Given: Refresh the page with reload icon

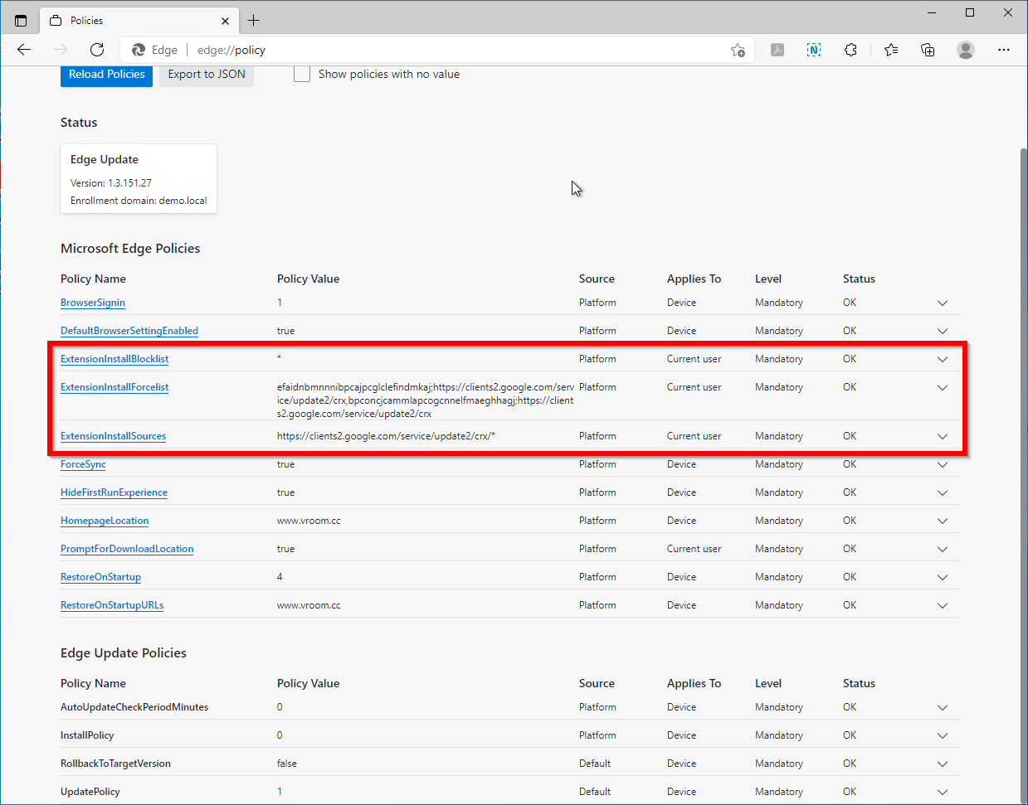Looking at the screenshot, I should coord(97,50).
